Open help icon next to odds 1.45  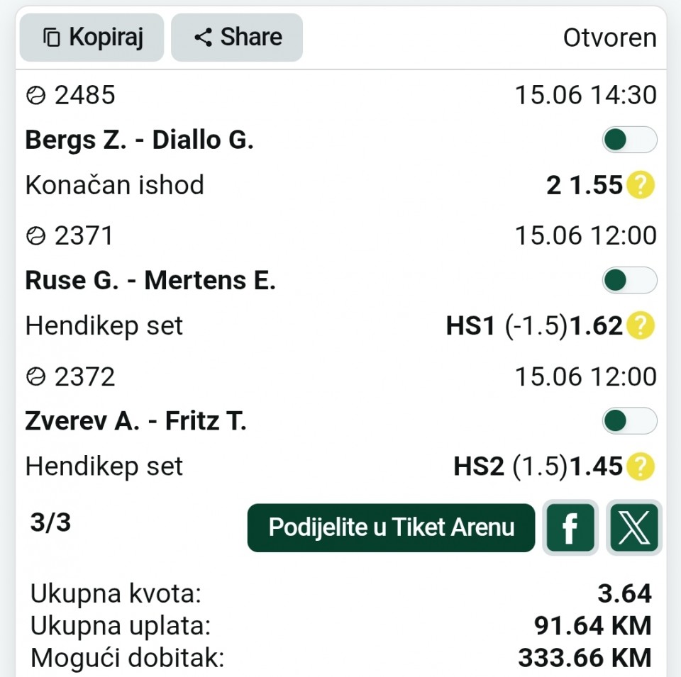coord(641,466)
